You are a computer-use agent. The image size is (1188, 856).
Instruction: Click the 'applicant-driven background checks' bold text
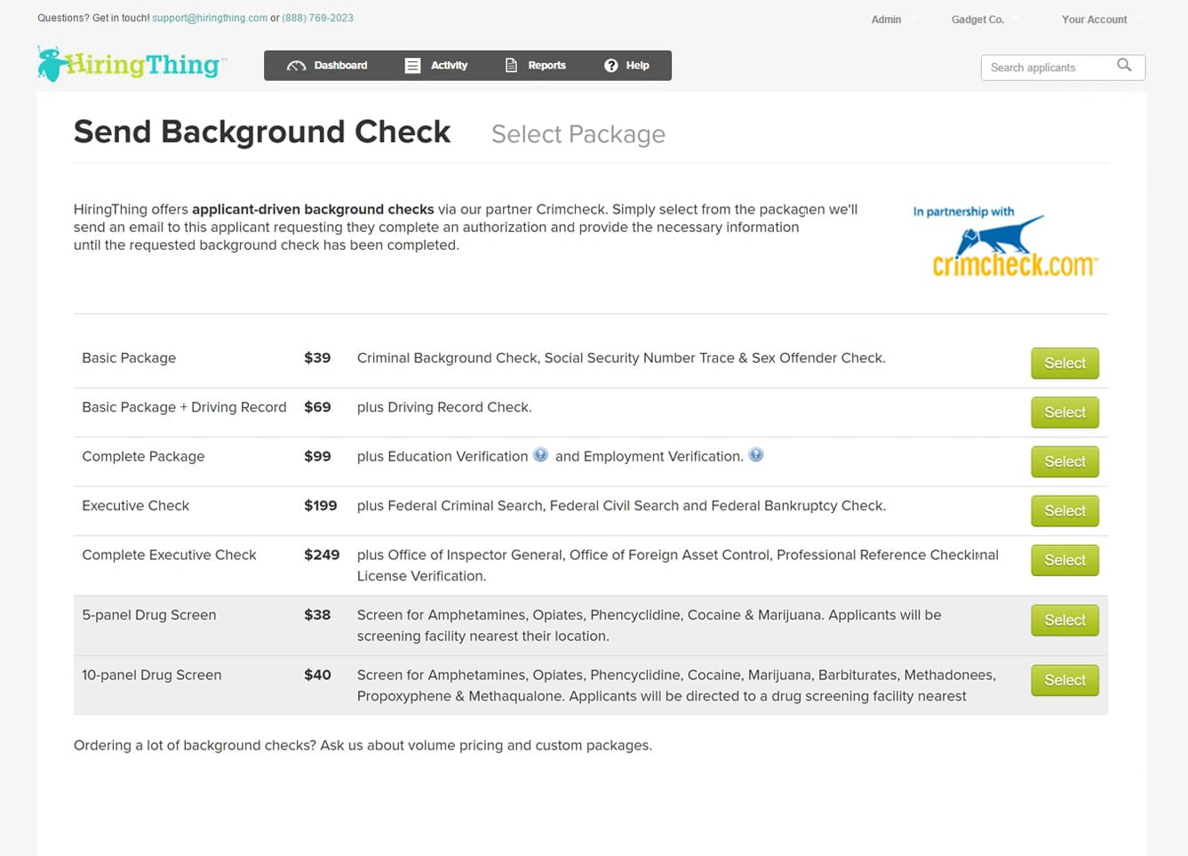tap(313, 210)
